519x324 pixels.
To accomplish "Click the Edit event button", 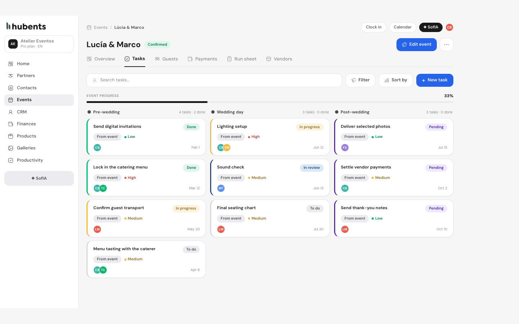I will coord(417,45).
